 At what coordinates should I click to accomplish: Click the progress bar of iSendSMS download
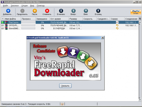point(28,28)
